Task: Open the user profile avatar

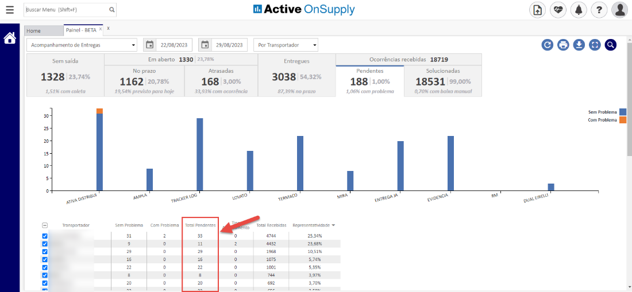Action: tap(620, 10)
